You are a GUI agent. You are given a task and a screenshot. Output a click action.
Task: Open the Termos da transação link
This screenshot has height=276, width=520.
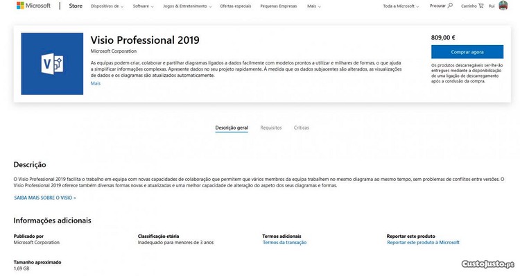coord(284,243)
